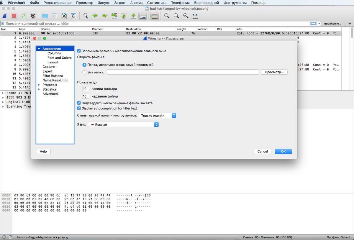Open the Редактирование menu
Viewport: 354px width, 240px height.
(x=58, y=3)
